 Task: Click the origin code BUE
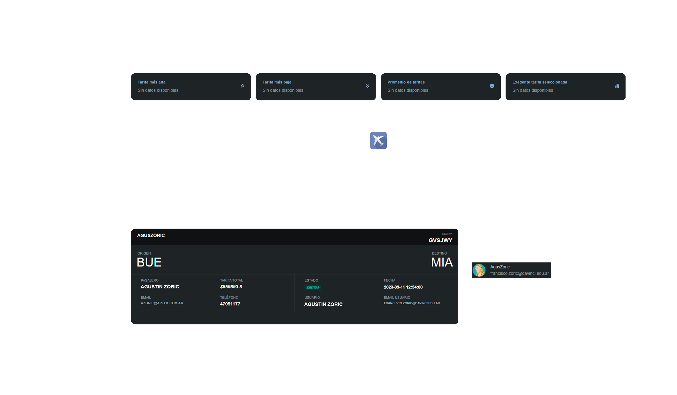149,262
